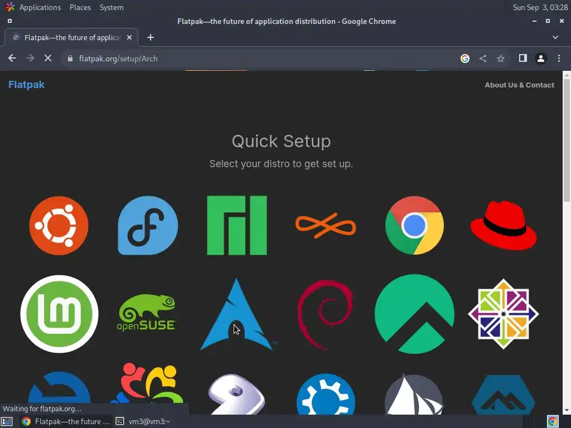The height and width of the screenshot is (428, 571).
Task: Switch to vm3@vm3 terminal window
Action: pyautogui.click(x=143, y=421)
